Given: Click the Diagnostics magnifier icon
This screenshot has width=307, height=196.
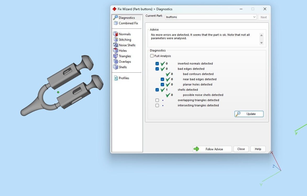Looking at the screenshot, I should (x=115, y=18).
